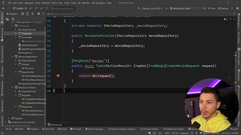
Task: Open the Terminal tool window
Action: point(76,129)
